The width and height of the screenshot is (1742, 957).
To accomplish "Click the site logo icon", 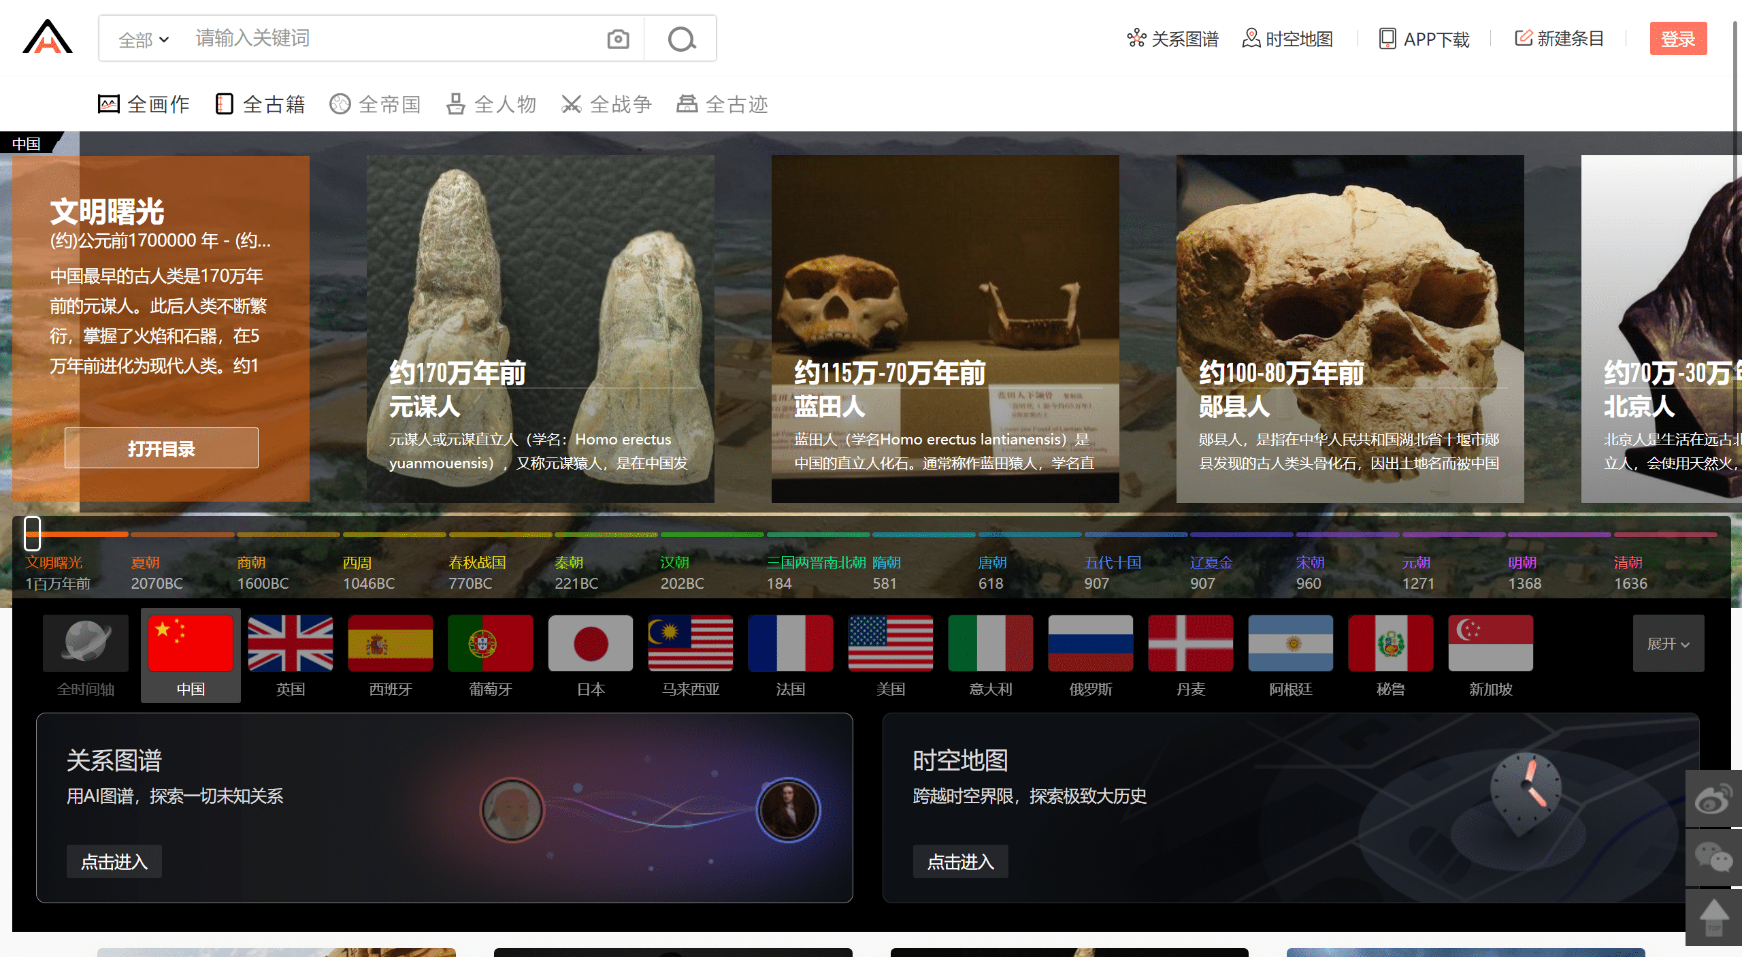I will pyautogui.click(x=48, y=37).
